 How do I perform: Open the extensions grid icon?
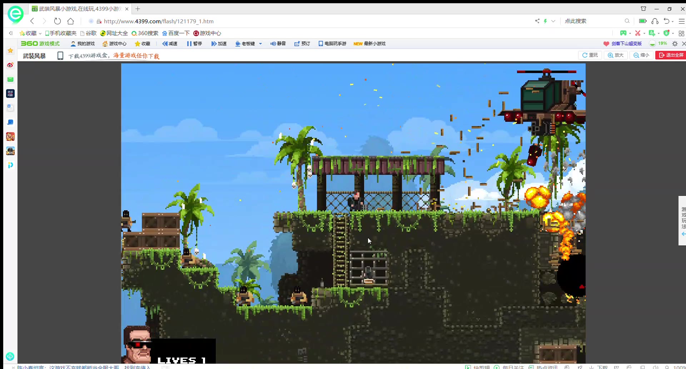(681, 33)
